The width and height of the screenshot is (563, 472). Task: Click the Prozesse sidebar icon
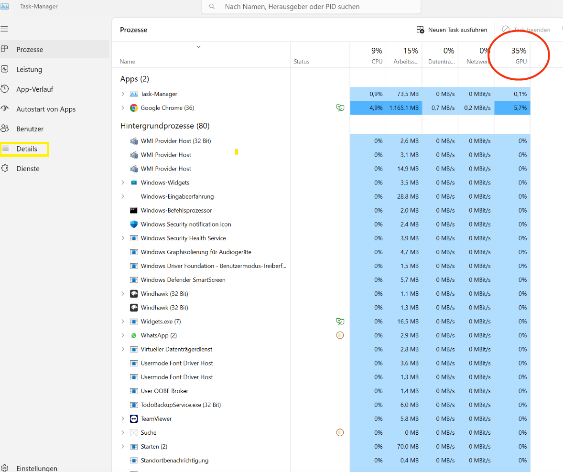point(4,49)
